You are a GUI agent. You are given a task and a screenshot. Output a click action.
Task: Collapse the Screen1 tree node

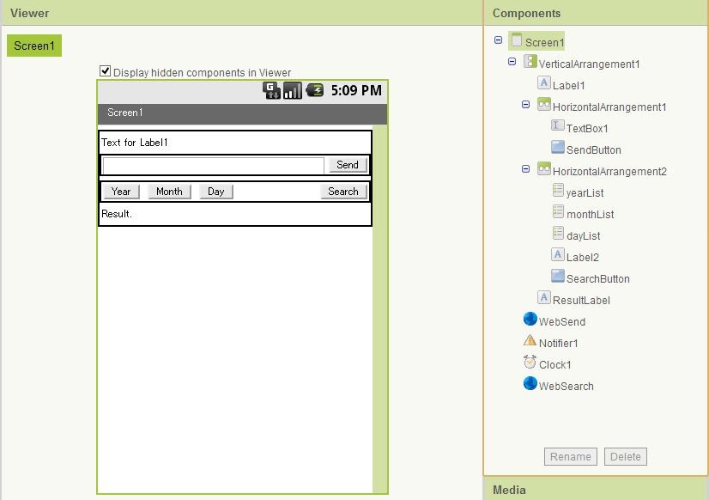[x=499, y=40]
